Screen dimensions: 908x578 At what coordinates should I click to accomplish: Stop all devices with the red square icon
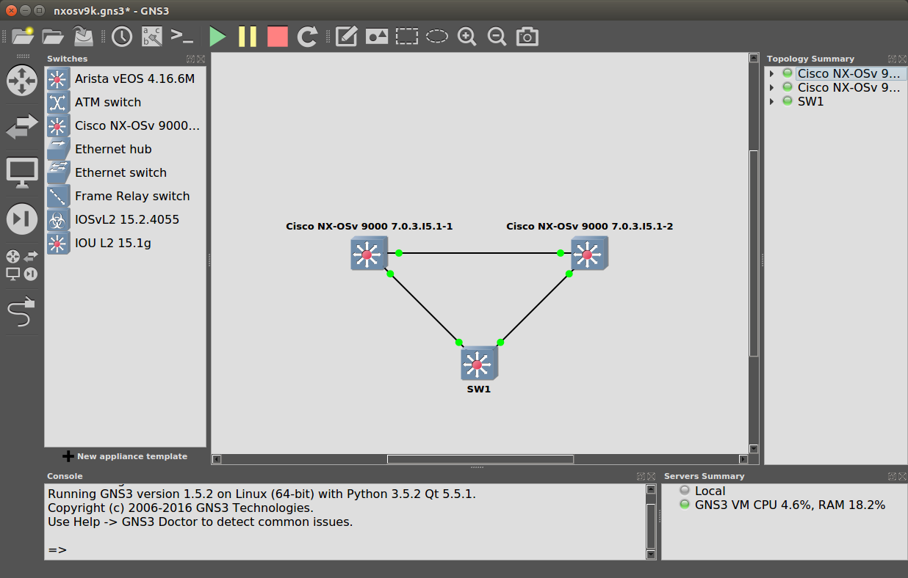[277, 35]
